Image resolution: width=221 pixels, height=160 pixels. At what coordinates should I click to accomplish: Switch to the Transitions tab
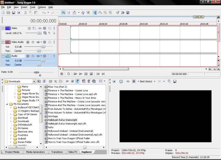57,152
